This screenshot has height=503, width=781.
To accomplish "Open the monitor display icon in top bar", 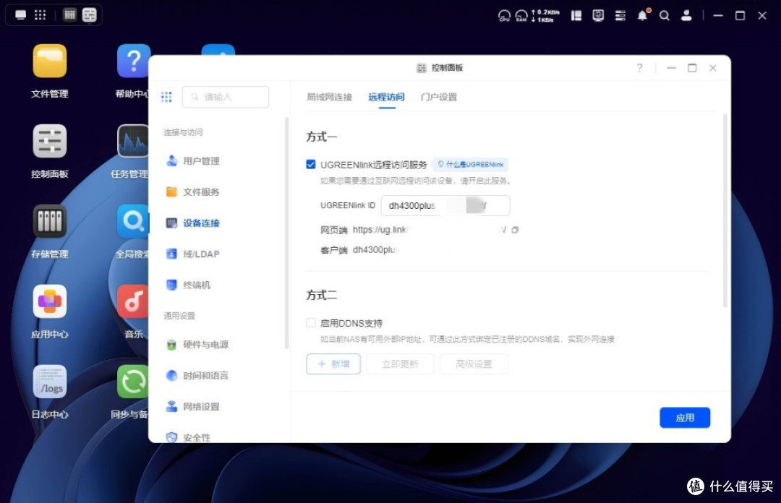I will [x=598, y=16].
